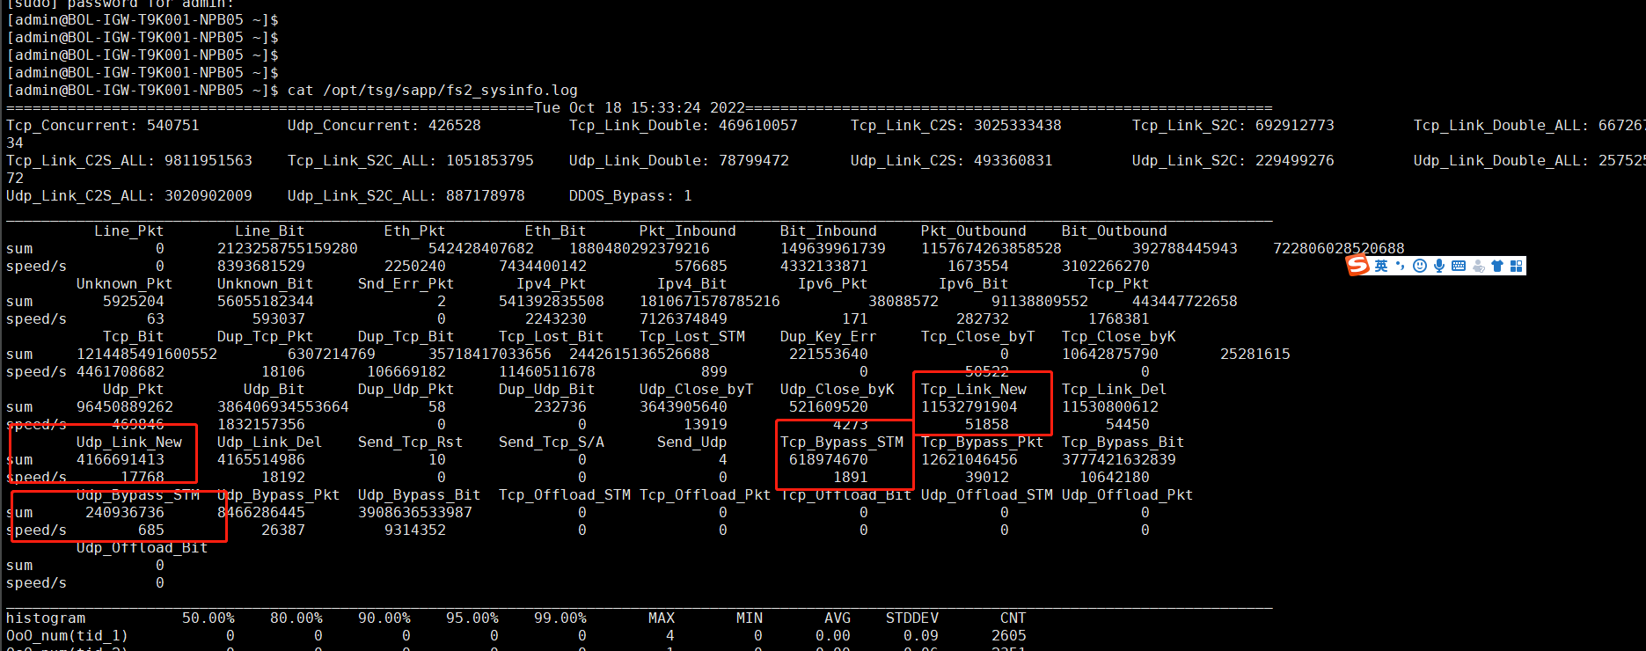Screen dimensions: 1646x651
Task: Click the Sogou input method logo
Action: click(1359, 266)
